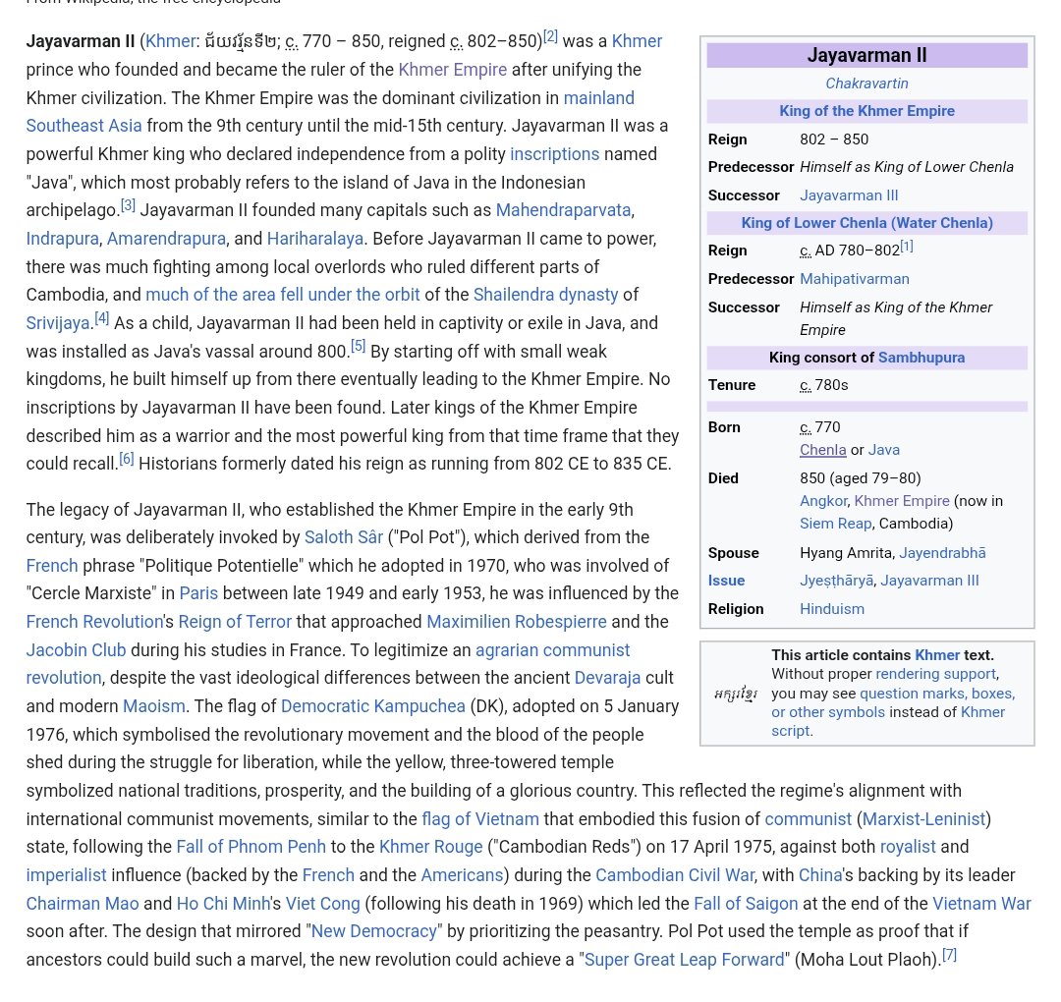Viewport: 1061px width, 1002px height.
Task: Open the Hinduism religion link
Action: click(x=832, y=610)
